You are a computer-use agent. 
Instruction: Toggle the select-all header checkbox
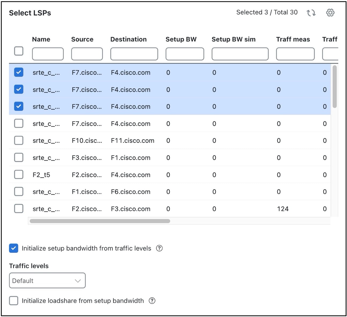[x=19, y=51]
